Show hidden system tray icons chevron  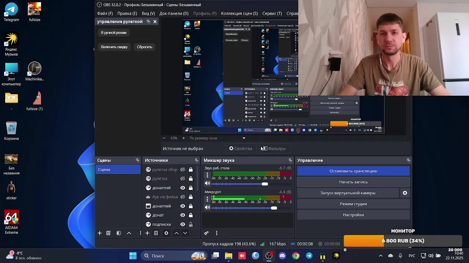pos(381,256)
